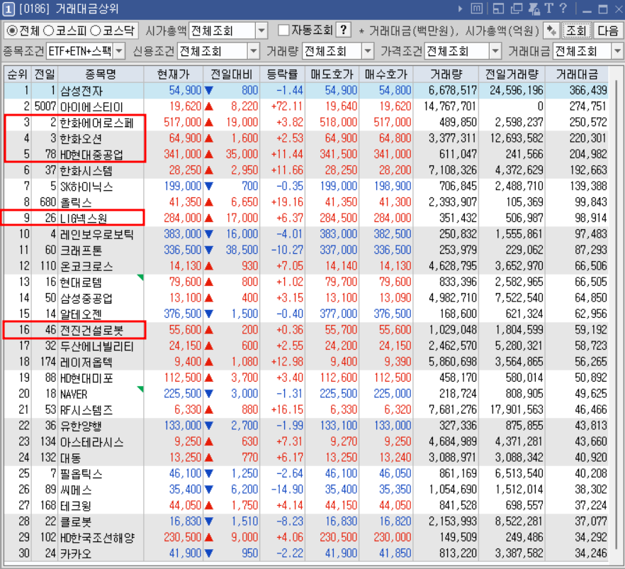
Task: Select the 코스피 radio button
Action: (48, 31)
